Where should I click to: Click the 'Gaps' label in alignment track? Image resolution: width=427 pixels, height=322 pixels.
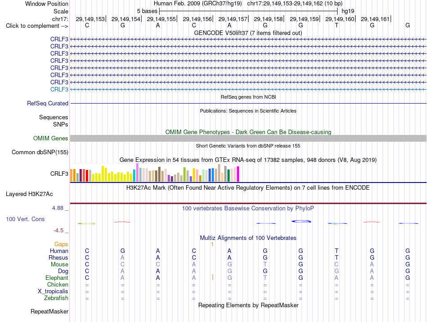click(x=61, y=244)
